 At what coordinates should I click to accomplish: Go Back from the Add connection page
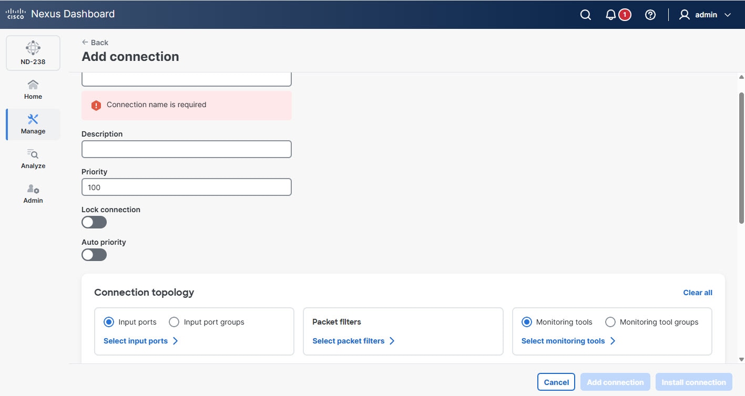pos(95,42)
